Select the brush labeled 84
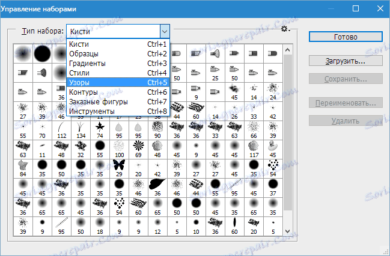Image resolution: width=390 pixels, height=256 pixels. pyautogui.click(x=23, y=168)
